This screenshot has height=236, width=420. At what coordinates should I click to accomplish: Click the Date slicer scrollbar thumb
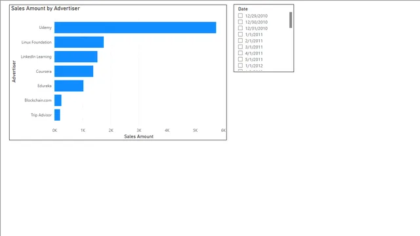pos(291,20)
